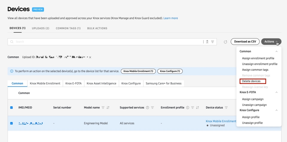Open Model name column filter icon
The height and width of the screenshot is (142, 287).
point(103,108)
